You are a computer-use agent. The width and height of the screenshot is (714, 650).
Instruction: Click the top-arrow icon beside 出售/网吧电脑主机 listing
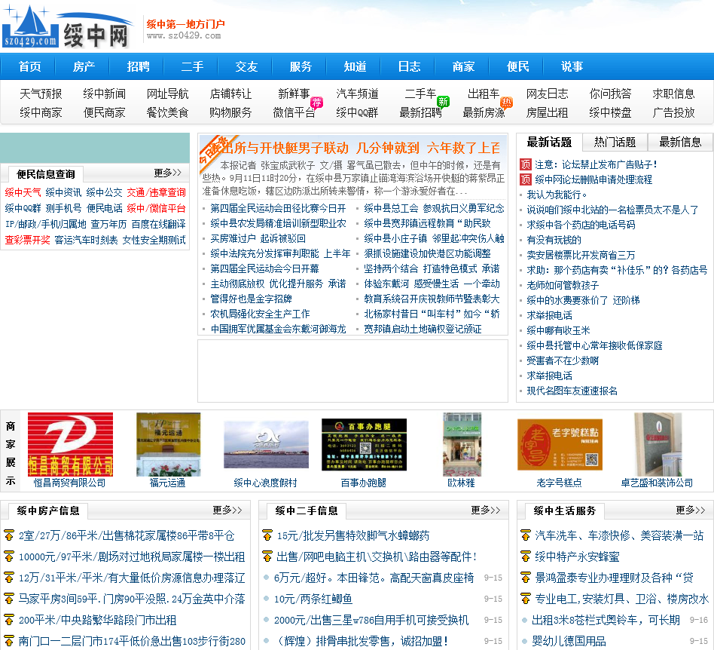[267, 556]
